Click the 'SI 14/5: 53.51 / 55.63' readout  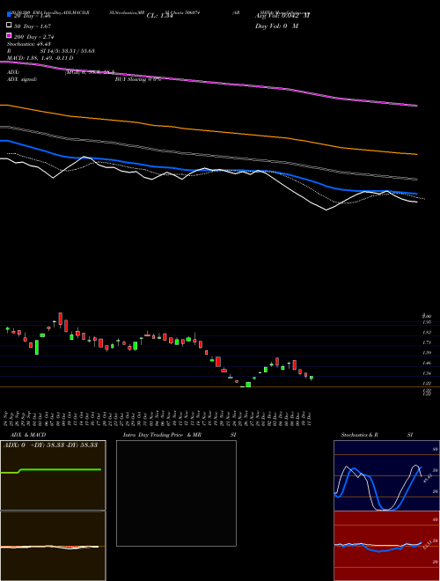click(x=68, y=51)
